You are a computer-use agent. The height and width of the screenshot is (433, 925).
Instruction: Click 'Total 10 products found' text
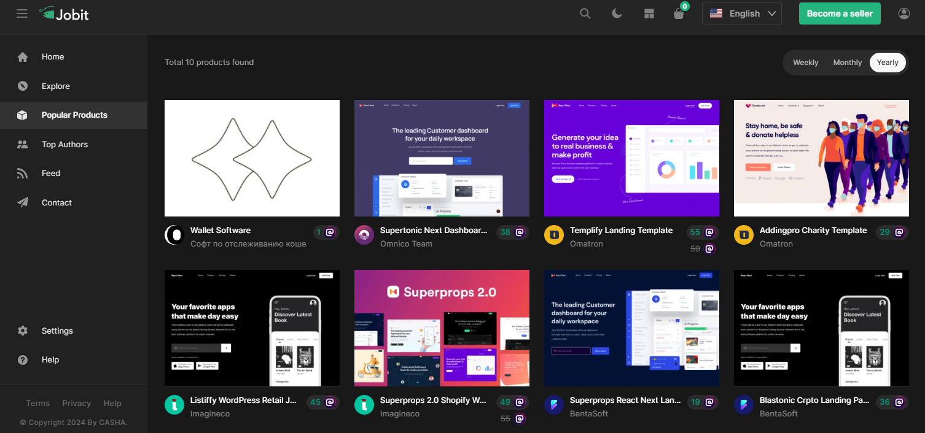209,63
